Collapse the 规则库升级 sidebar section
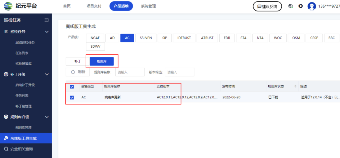The width and height of the screenshot is (340, 158). coord(47,117)
